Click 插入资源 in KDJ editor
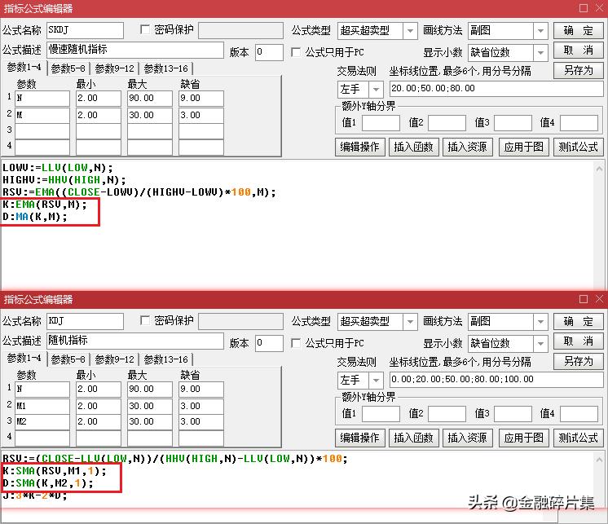The height and width of the screenshot is (524, 608). click(x=468, y=438)
